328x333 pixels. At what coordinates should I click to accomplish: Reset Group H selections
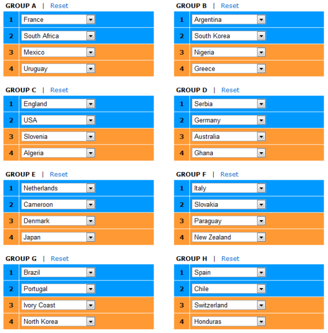tap(230, 259)
